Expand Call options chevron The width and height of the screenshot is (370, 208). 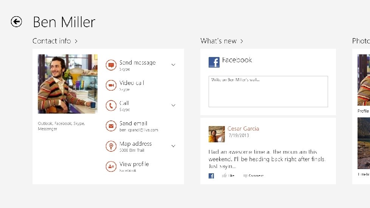pos(173,105)
